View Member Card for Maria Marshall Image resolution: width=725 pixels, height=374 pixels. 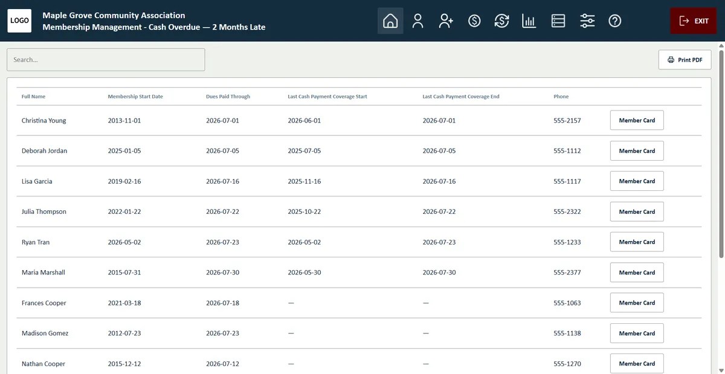[637, 272]
